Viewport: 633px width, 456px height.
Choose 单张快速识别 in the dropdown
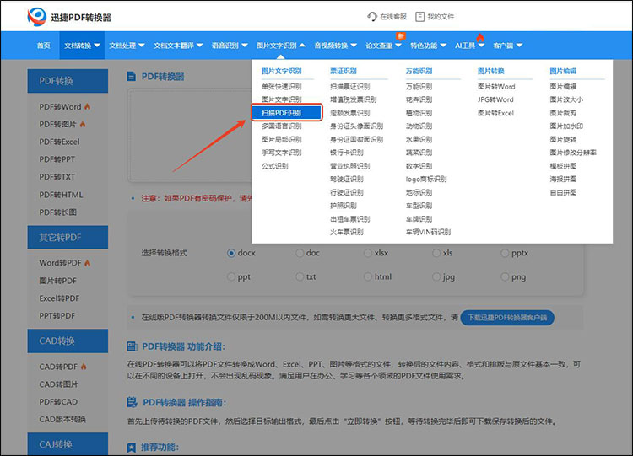pos(281,87)
